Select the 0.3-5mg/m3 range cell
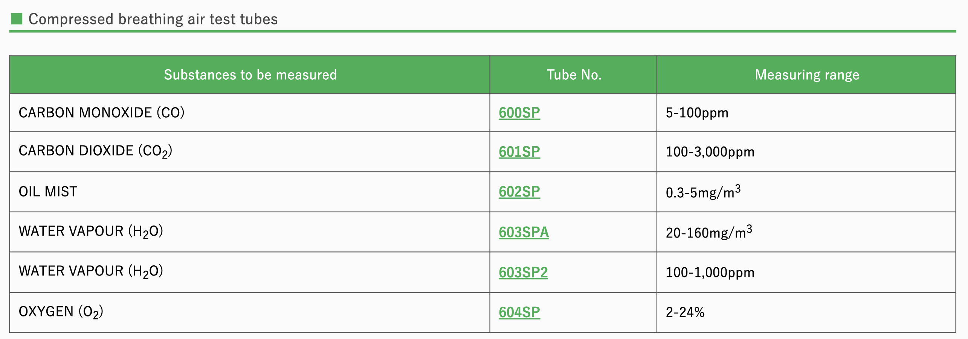Viewport: 968px width, 339px height. pos(703,192)
